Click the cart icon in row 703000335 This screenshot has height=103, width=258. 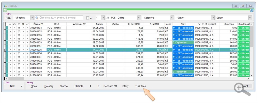coord(19,35)
